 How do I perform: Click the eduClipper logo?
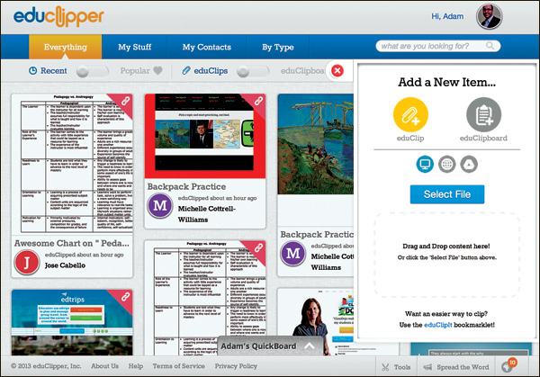point(58,16)
